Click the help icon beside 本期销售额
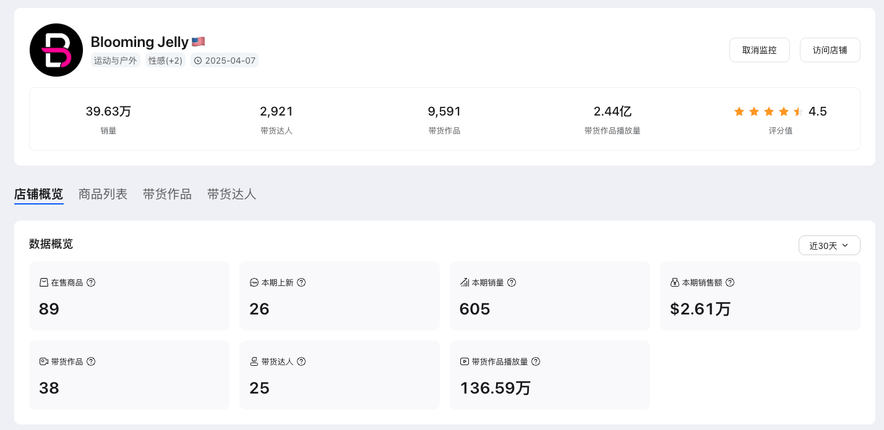The height and width of the screenshot is (430, 884). coord(730,282)
